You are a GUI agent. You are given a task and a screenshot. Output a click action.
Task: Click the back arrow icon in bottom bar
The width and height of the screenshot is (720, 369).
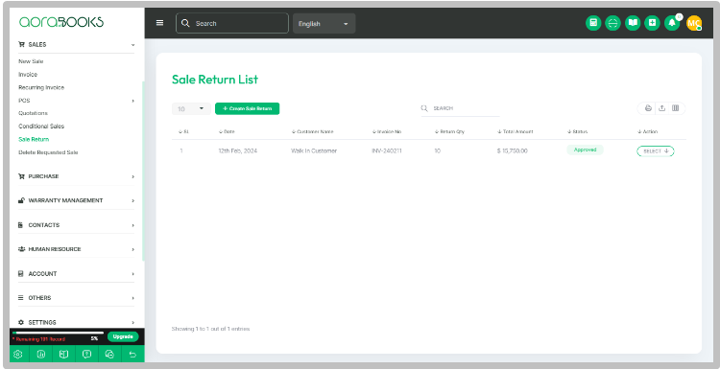coord(132,354)
